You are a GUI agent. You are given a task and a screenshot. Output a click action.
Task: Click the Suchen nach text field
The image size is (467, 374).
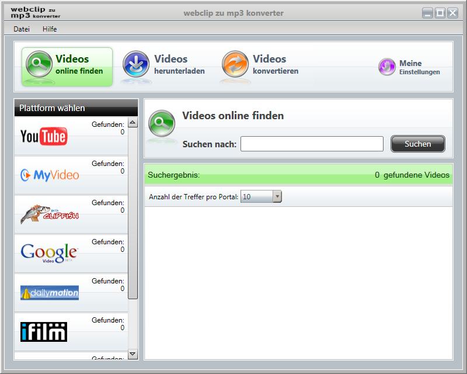(312, 144)
